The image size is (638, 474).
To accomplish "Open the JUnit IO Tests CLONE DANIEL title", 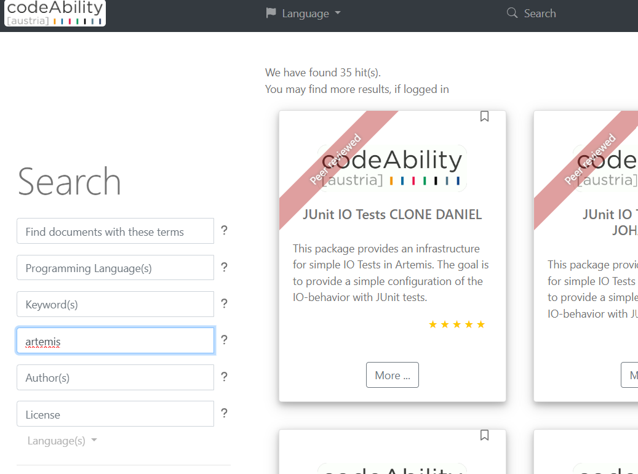I will tap(392, 214).
